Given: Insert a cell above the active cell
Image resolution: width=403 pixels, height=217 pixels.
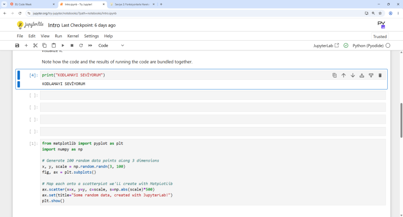Looking at the screenshot, I should (x=362, y=75).
